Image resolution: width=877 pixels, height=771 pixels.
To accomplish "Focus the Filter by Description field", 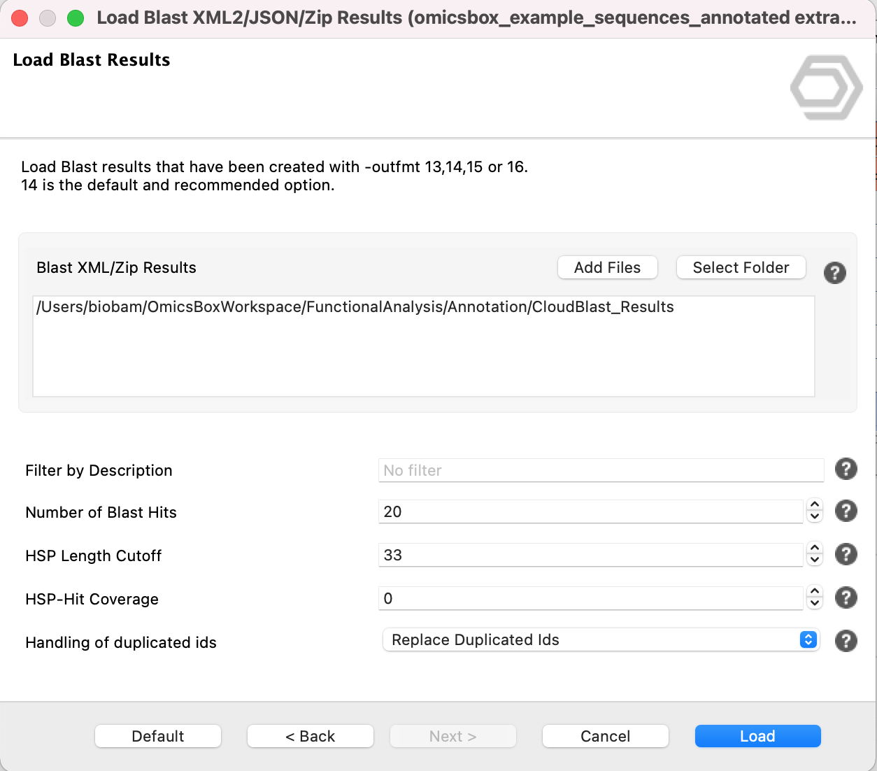I will point(600,470).
